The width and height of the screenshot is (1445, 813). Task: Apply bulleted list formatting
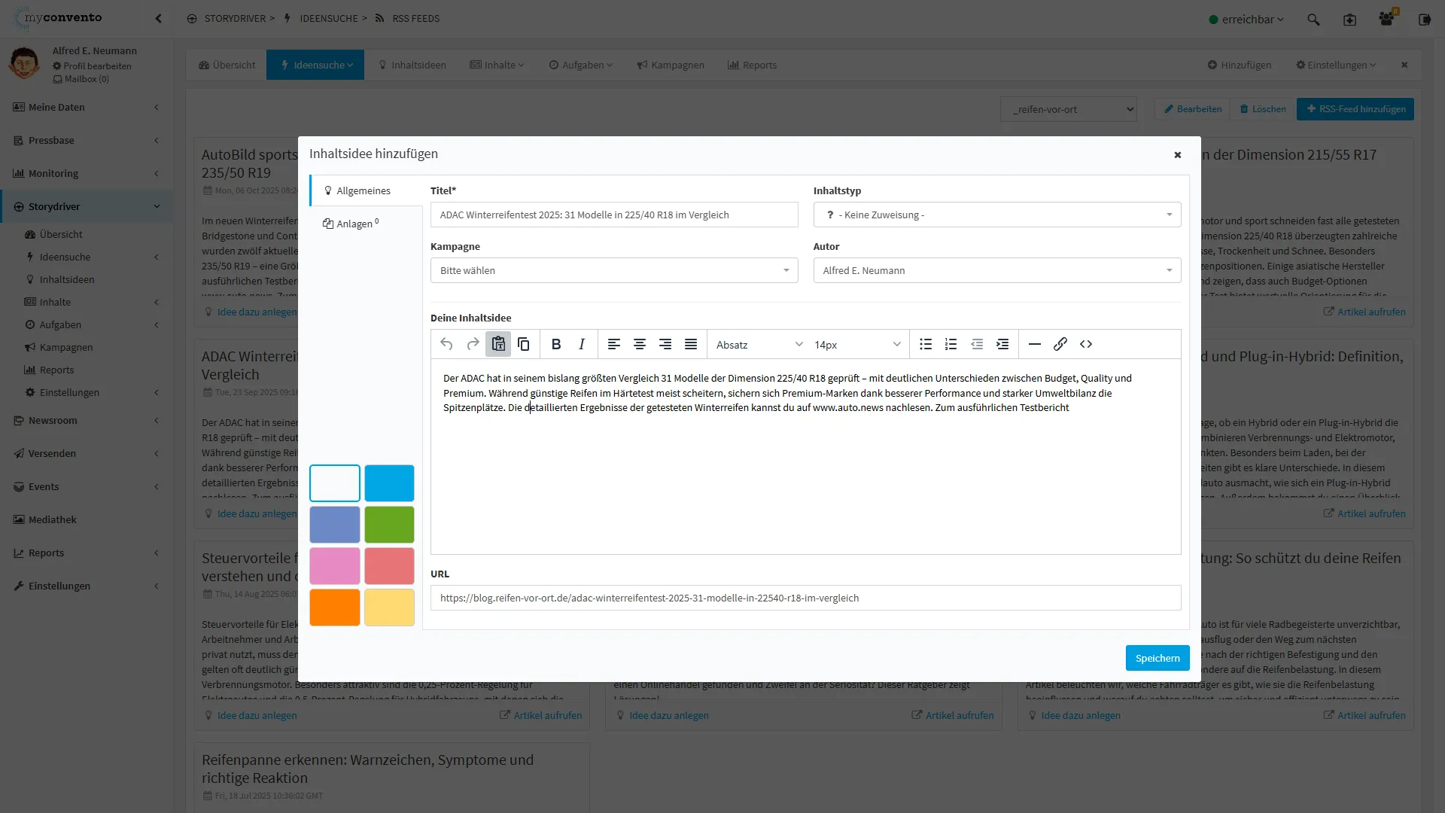926,344
